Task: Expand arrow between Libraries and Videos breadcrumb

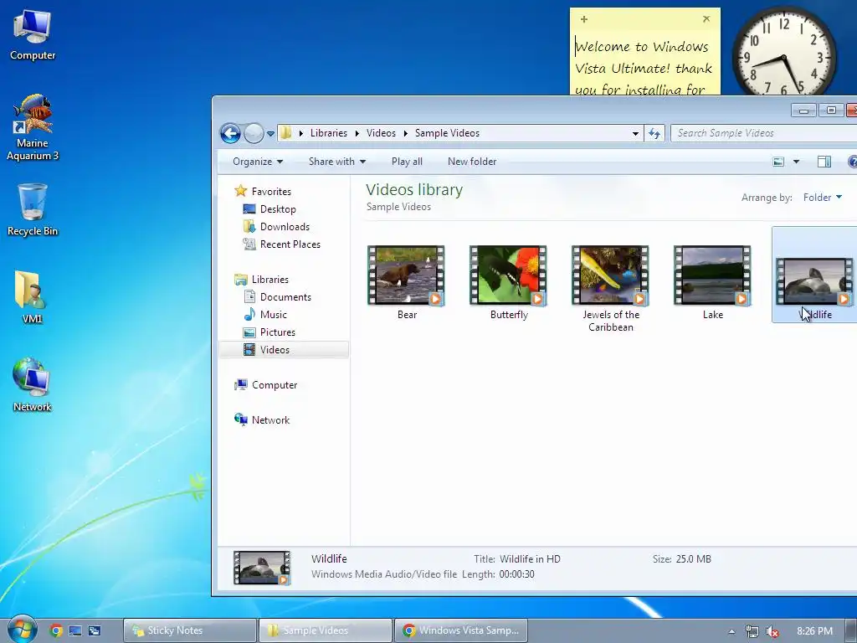Action: pos(357,133)
